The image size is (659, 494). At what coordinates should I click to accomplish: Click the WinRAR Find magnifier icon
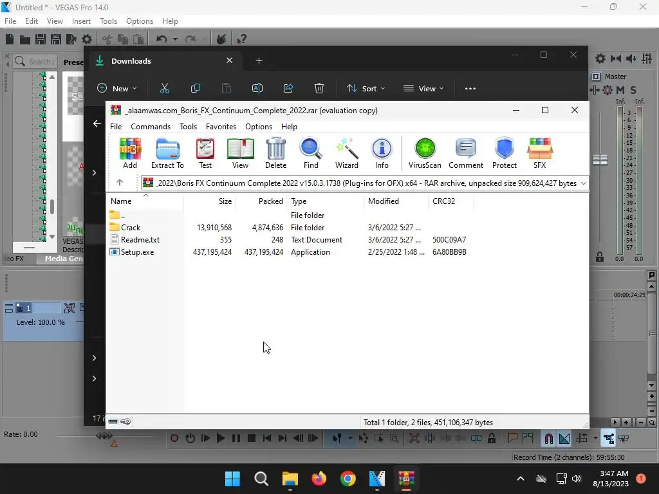click(311, 153)
